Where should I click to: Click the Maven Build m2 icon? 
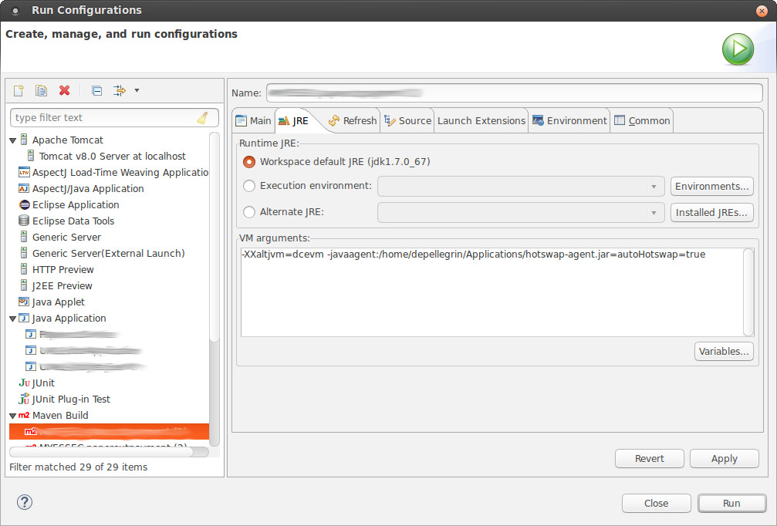[24, 416]
